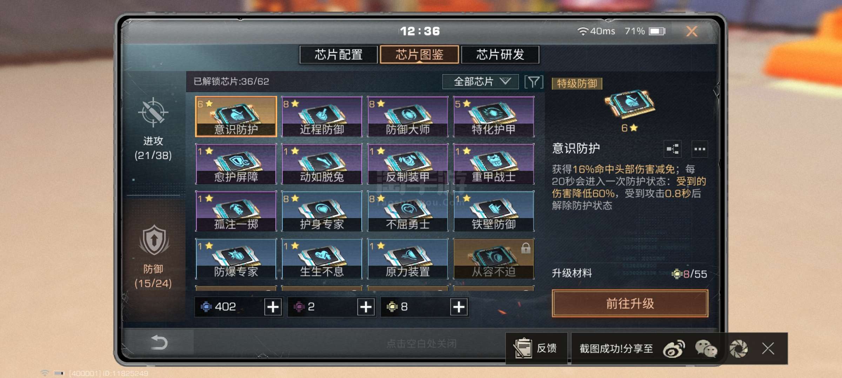Open the funnel filter icon
Image resolution: width=842 pixels, height=378 pixels.
(534, 82)
